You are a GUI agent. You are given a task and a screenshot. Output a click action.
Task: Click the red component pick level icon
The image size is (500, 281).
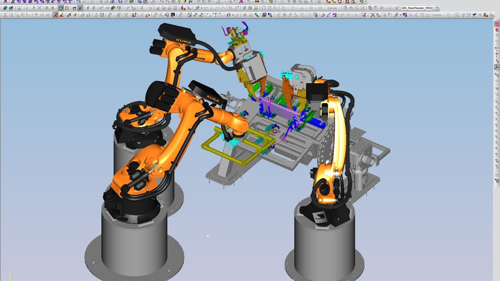(497, 24)
